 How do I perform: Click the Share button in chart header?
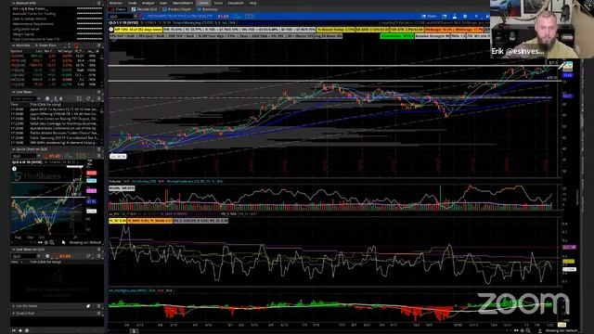click(429, 17)
